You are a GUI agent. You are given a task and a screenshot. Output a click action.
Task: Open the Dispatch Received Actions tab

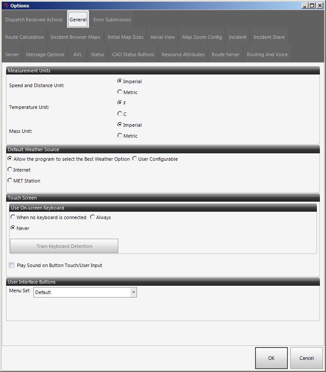34,20
